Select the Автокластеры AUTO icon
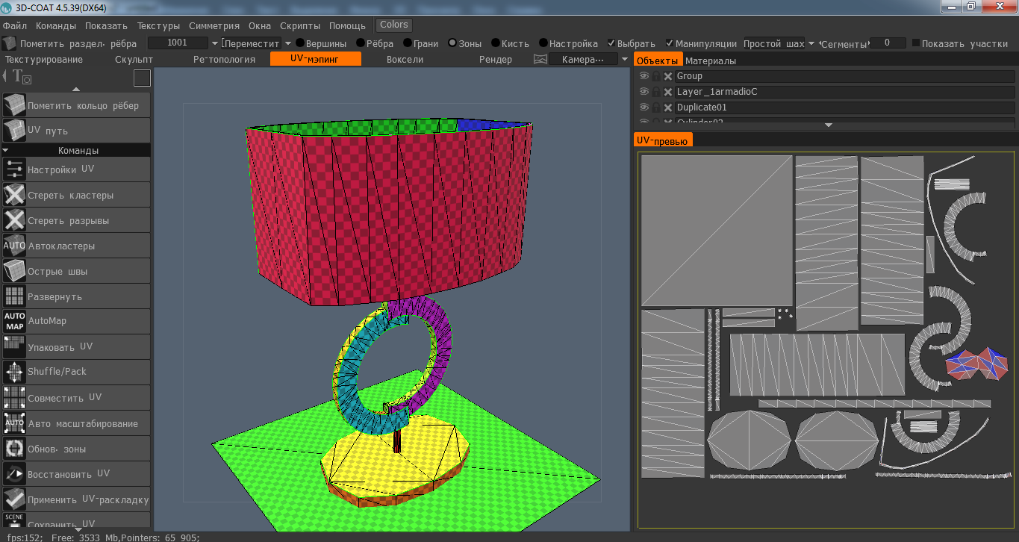The image size is (1019, 542). tap(15, 246)
